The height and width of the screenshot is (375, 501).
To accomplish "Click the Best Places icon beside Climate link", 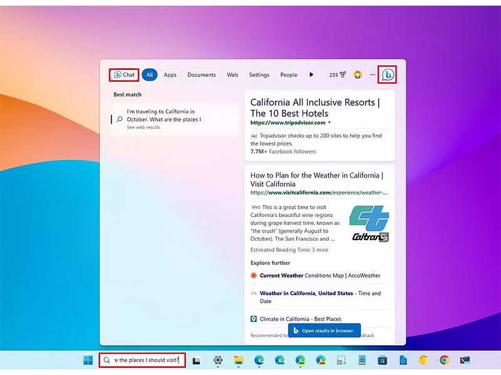I will (x=254, y=319).
